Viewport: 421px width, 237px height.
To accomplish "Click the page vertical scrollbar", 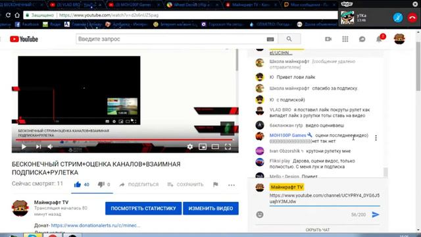I will click(x=418, y=66).
